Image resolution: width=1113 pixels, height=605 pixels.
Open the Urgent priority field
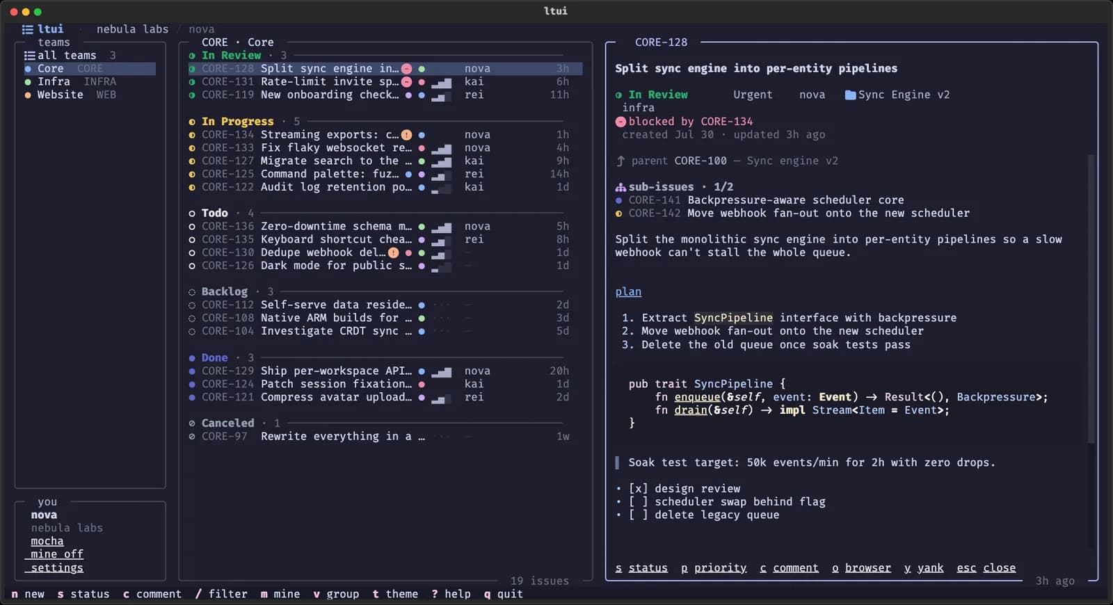click(753, 95)
